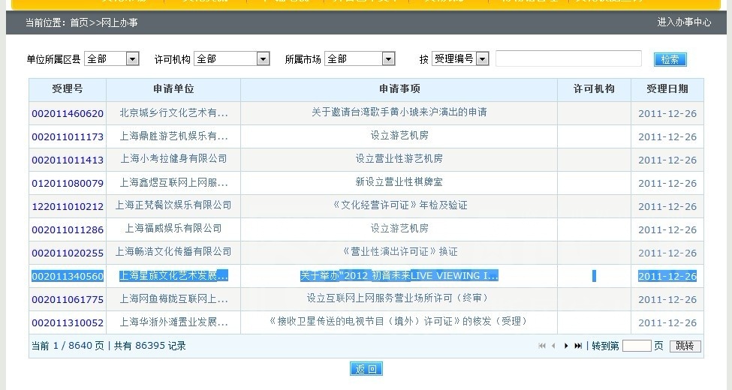Click 设立互联网上网服务营业场所许可（终审） item
The height and width of the screenshot is (390, 732).
click(399, 298)
